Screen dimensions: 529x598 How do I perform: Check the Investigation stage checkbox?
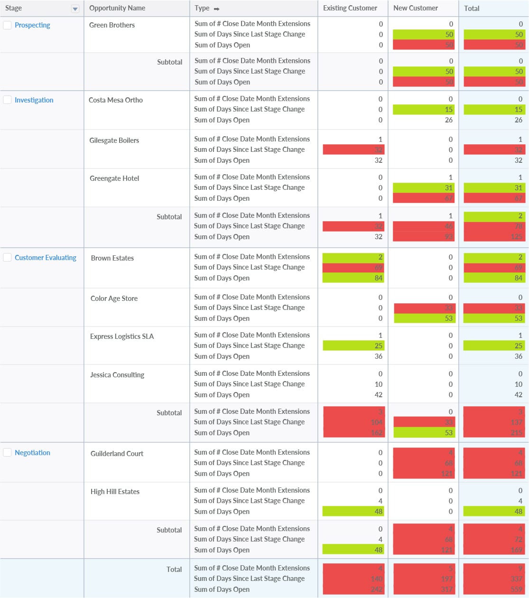[x=8, y=100]
